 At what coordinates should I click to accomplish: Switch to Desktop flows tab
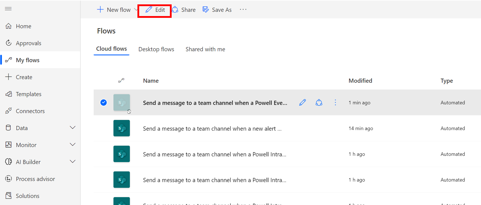tap(156, 49)
